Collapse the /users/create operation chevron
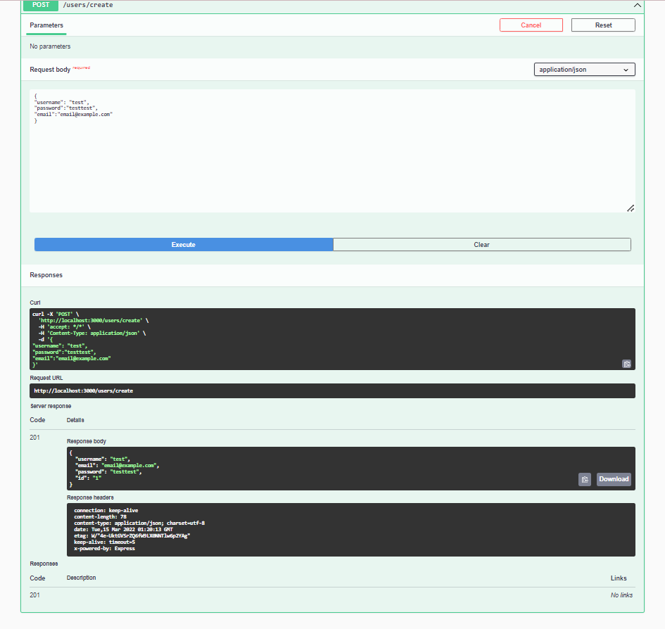Viewport: 665px width, 629px height. [x=637, y=5]
